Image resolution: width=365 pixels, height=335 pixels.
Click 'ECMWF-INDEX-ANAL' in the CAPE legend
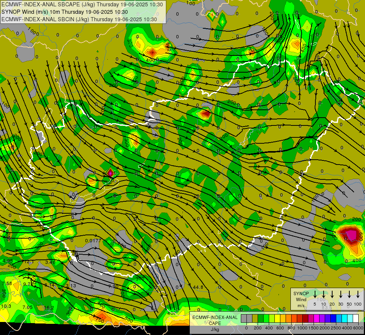215,318
